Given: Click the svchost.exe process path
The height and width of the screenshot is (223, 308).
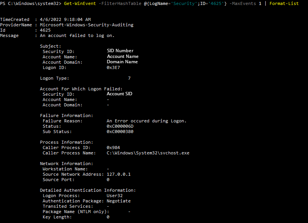Looking at the screenshot, I should [x=148, y=153].
